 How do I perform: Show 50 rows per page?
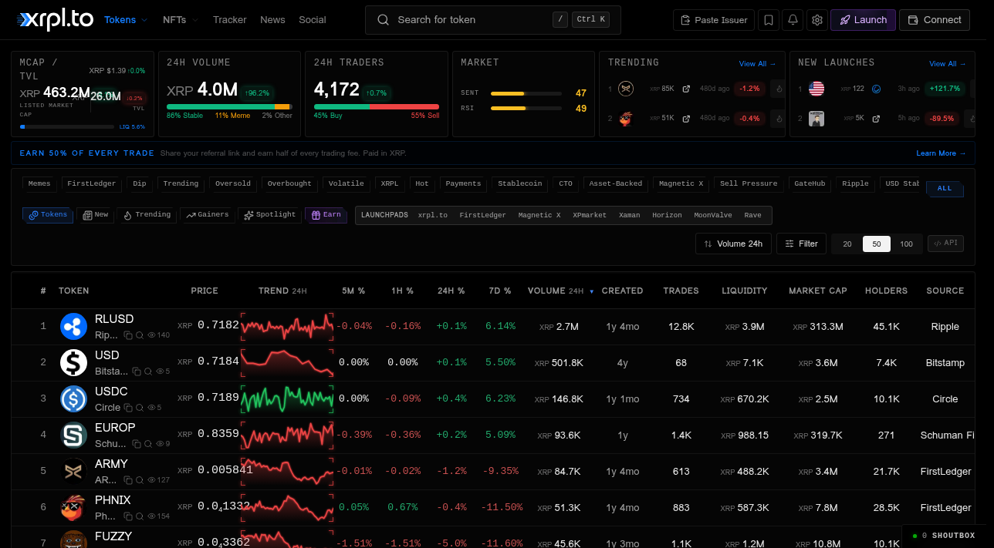877,244
